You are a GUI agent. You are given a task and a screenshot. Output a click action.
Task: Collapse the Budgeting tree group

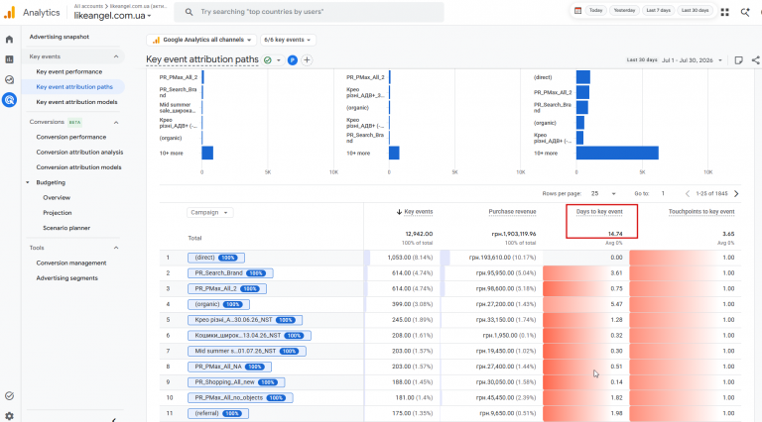click(28, 182)
